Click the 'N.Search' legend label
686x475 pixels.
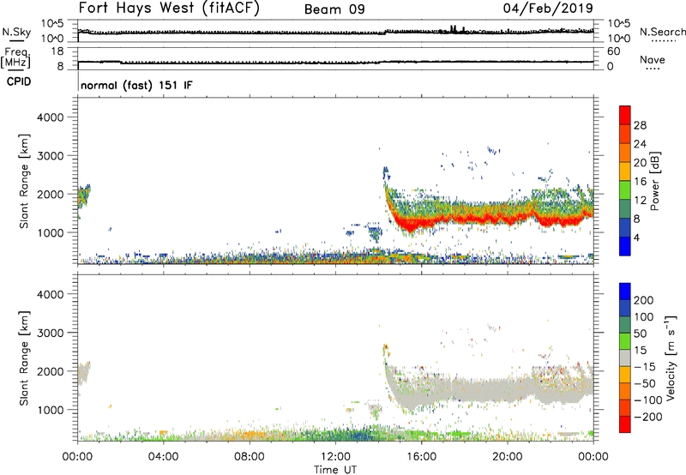(662, 32)
